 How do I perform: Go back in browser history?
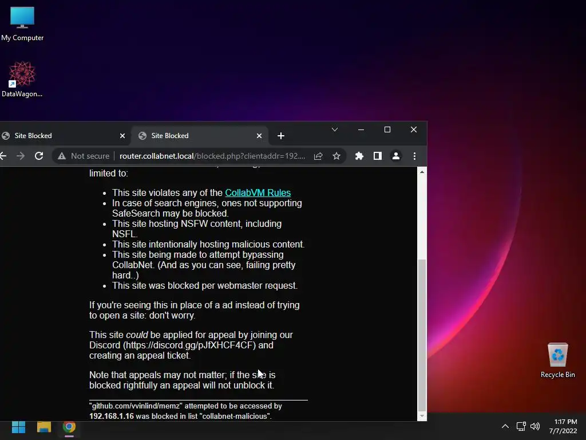click(3, 156)
